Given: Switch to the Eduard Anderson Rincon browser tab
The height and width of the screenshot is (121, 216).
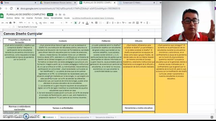Looking at the screenshot, I should tap(58, 3).
